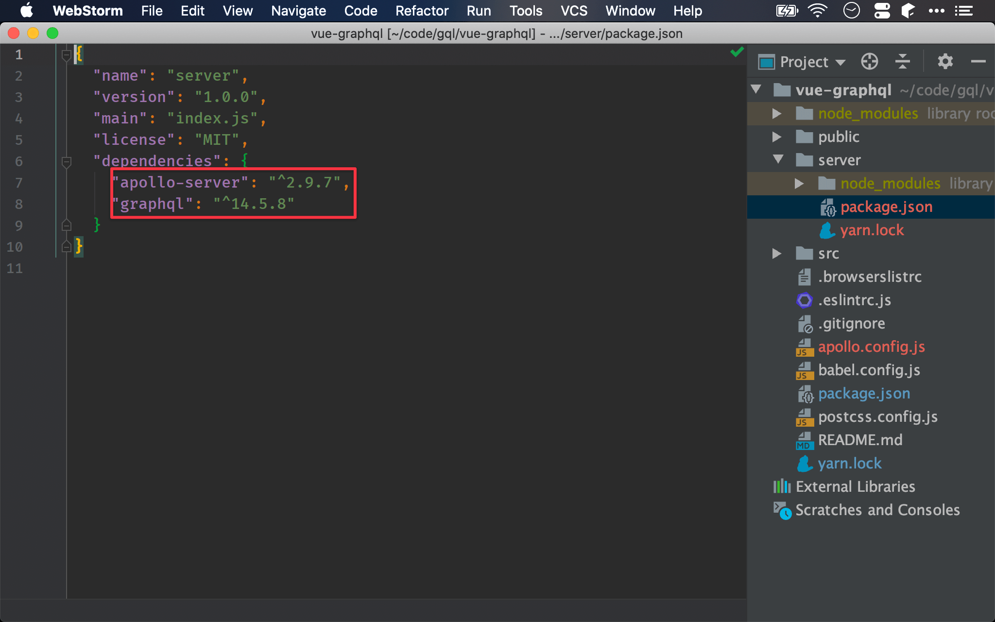Screen dimensions: 995x622
Task: Expand node_modules inside server folder
Action: (799, 183)
